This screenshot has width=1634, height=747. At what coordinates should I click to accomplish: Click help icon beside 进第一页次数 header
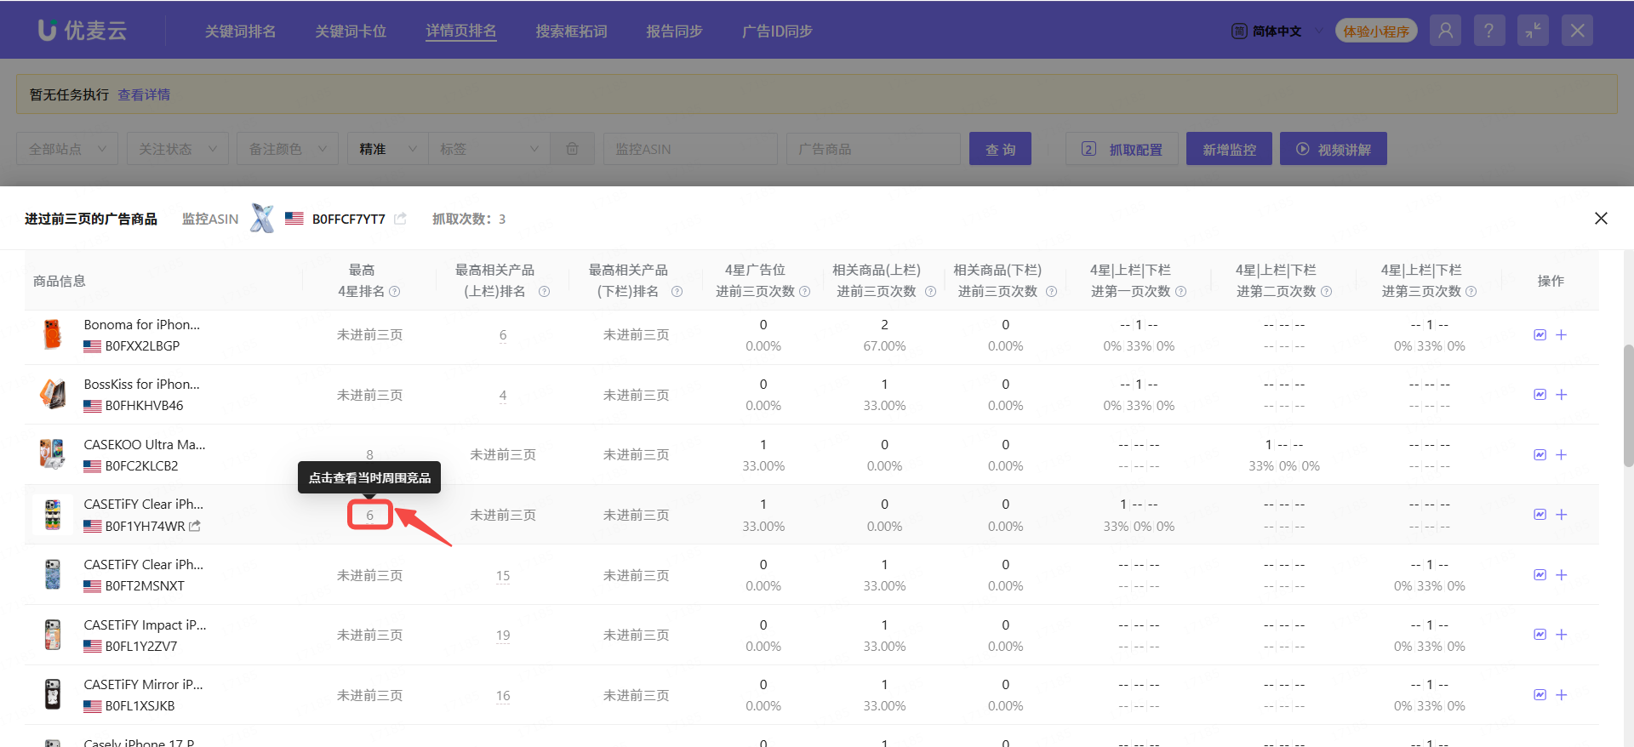1180,292
